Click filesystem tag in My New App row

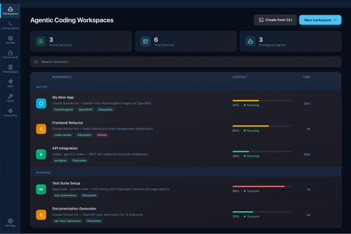coord(105,110)
